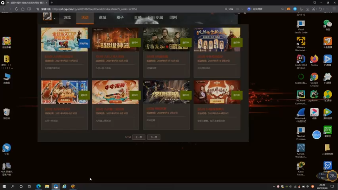The height and width of the screenshot is (190, 338).
Task: Bookmark page with star icon
Action: pos(38,9)
